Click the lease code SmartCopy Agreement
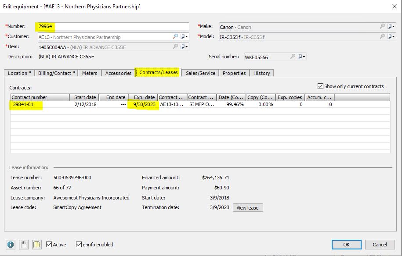Viewport: 402px width, 256px height. 77,207
